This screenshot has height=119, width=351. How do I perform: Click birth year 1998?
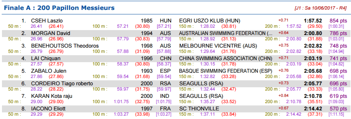point(147,46)
